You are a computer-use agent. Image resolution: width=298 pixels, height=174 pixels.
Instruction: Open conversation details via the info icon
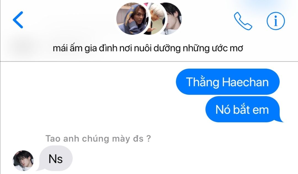click(276, 21)
